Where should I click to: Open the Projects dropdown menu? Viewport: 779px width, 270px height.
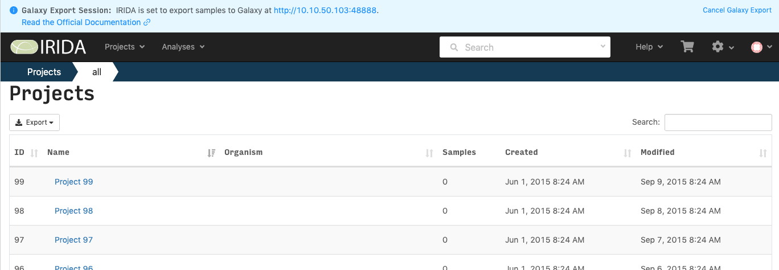(125, 47)
